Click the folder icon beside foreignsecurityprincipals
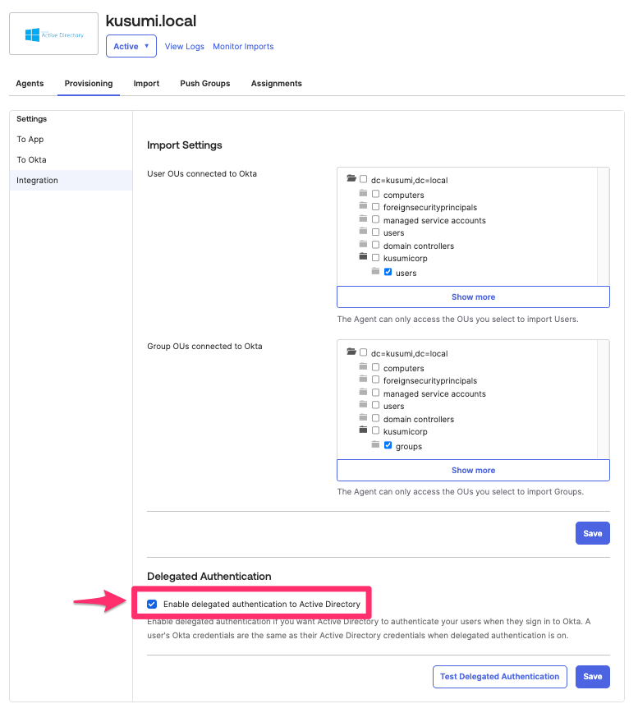638x713 pixels. 363,207
